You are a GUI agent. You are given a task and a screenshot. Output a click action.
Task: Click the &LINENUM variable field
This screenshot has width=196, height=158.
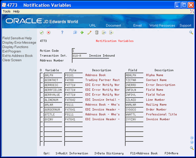(53, 100)
